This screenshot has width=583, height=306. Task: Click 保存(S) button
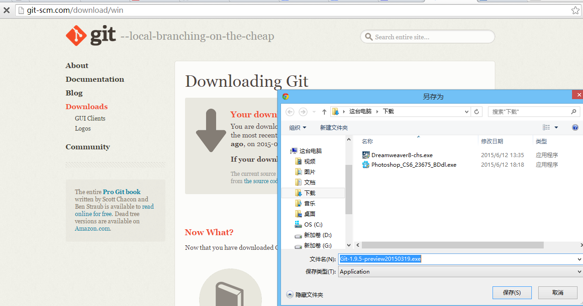click(511, 292)
